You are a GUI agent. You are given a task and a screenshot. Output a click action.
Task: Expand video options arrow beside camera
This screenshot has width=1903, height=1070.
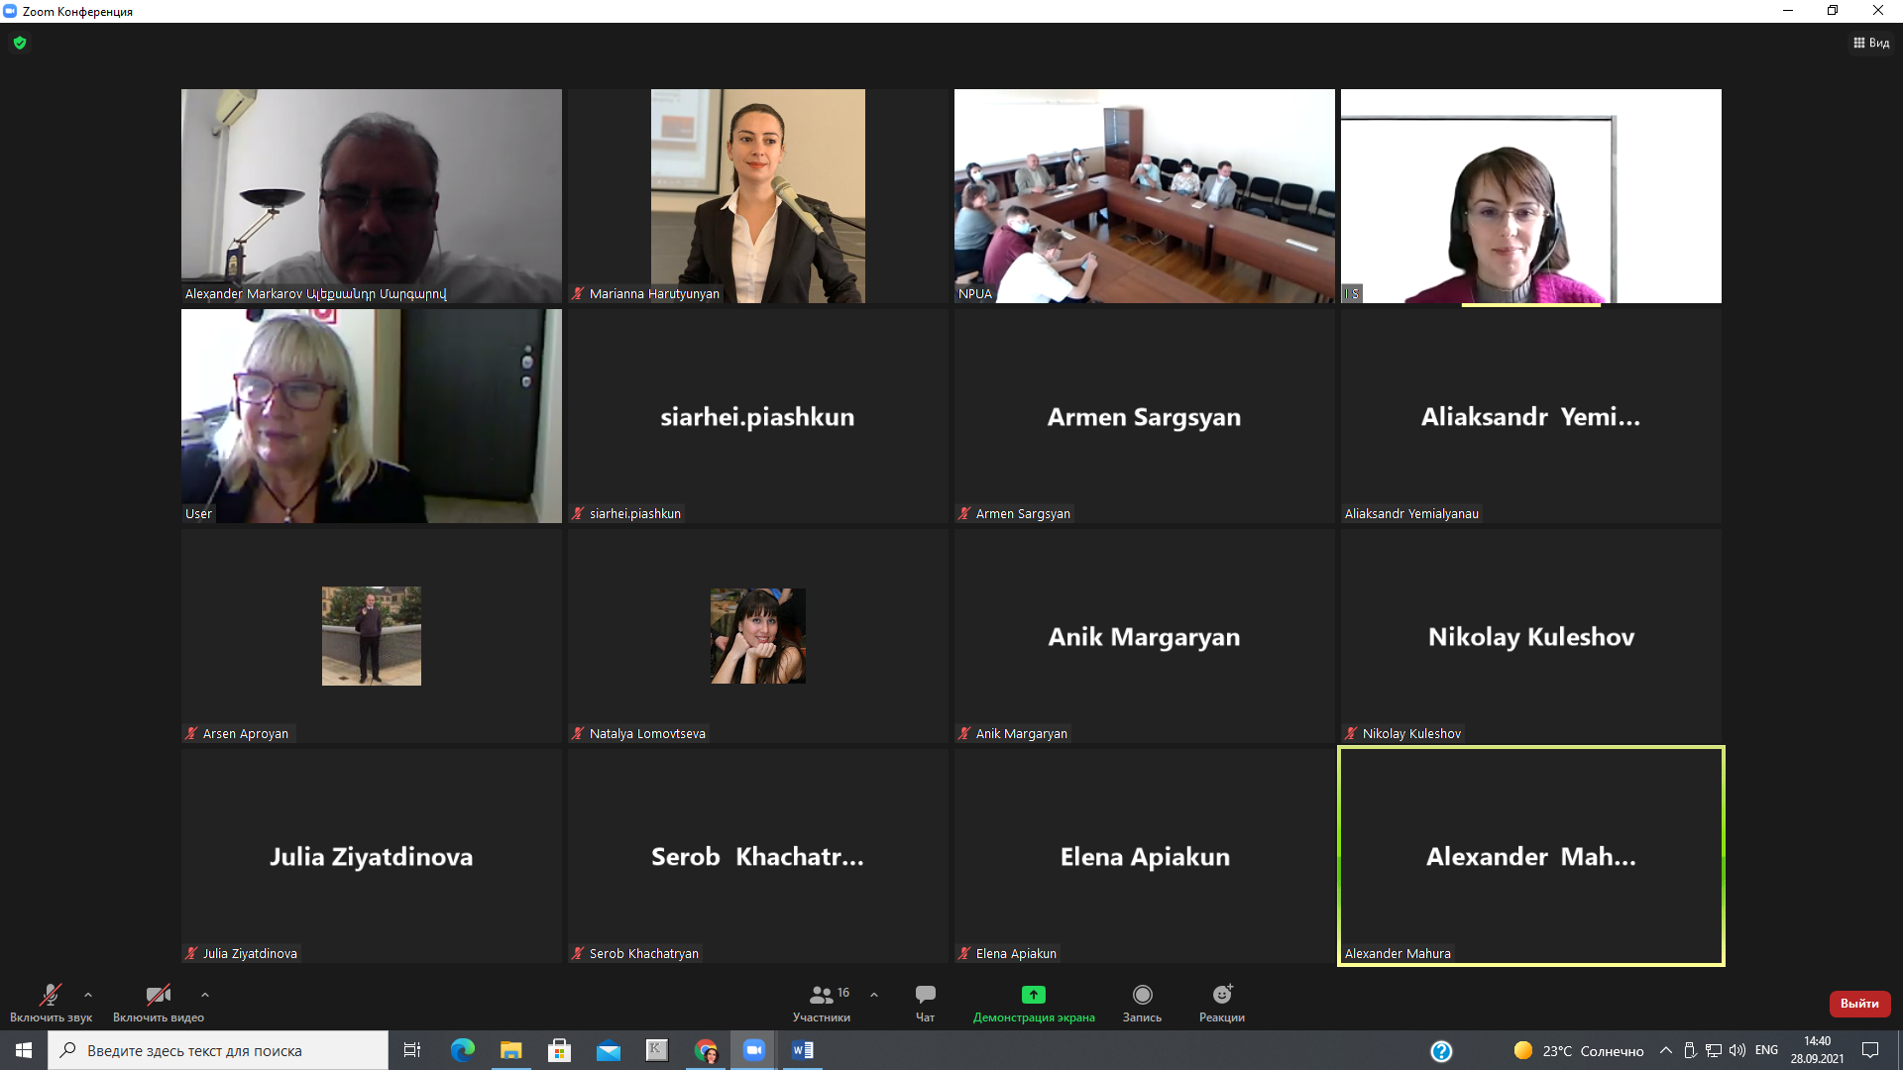coord(204,995)
